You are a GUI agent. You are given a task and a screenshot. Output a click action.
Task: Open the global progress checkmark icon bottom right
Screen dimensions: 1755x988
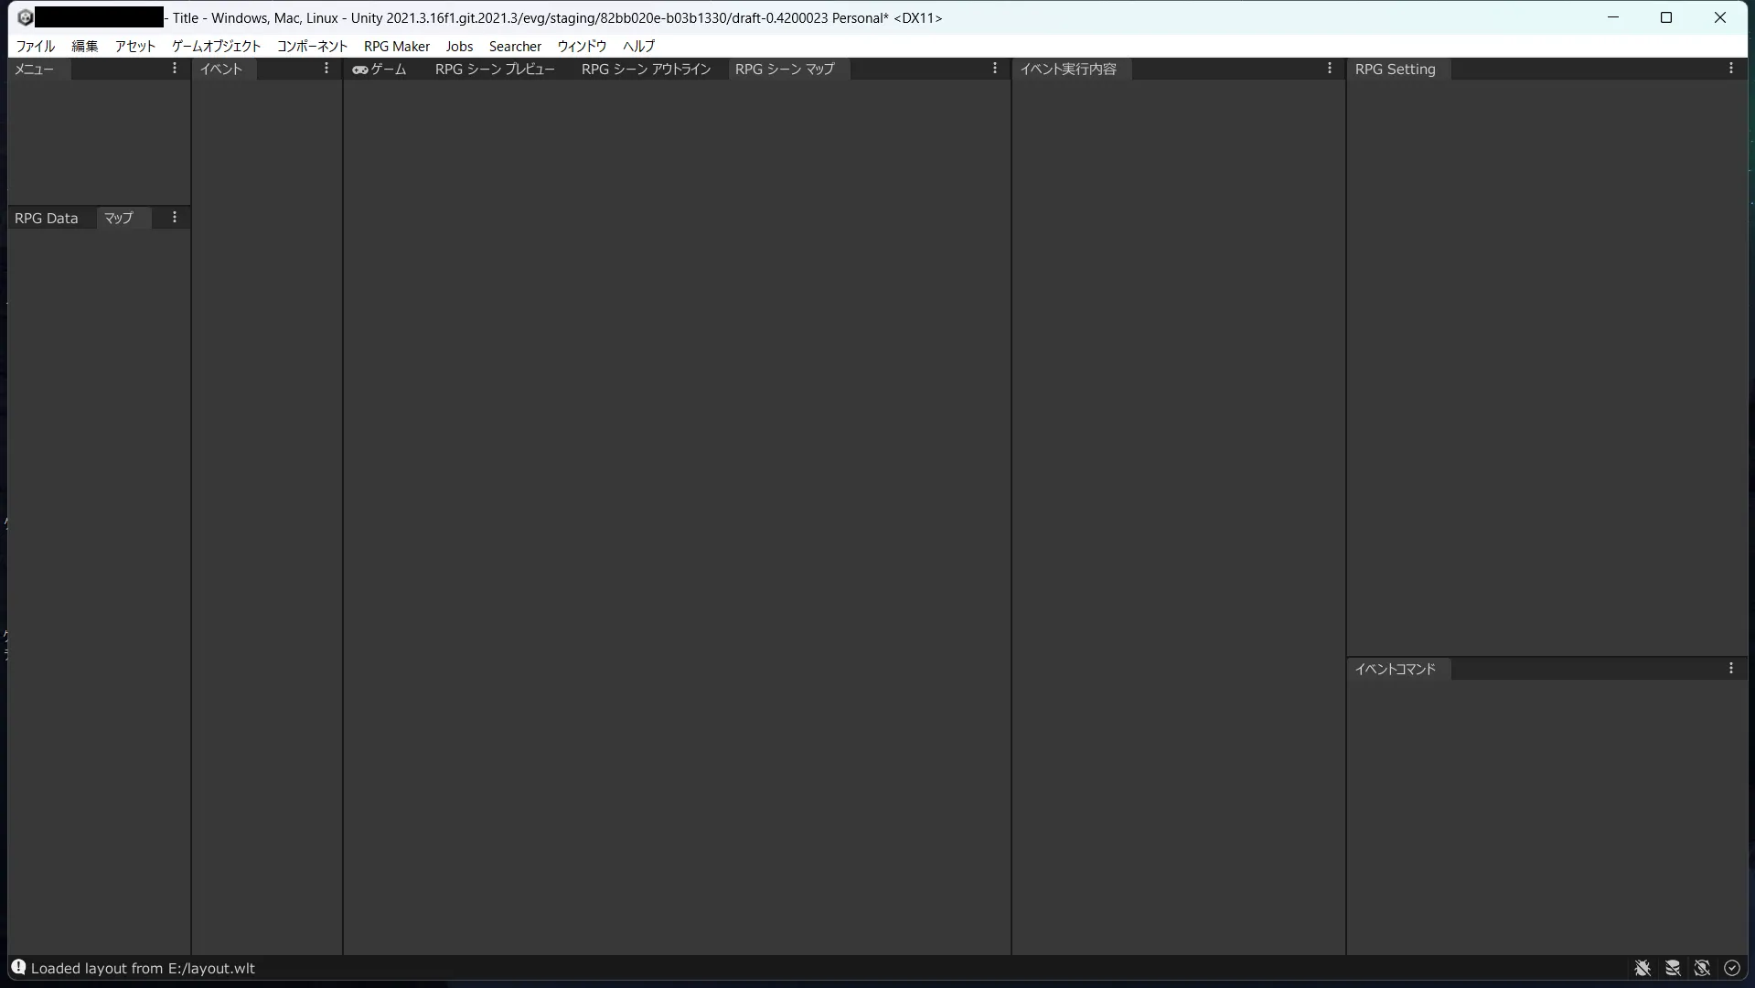pos(1732,968)
